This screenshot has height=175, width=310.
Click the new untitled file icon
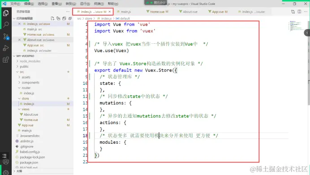(x=52, y=18)
